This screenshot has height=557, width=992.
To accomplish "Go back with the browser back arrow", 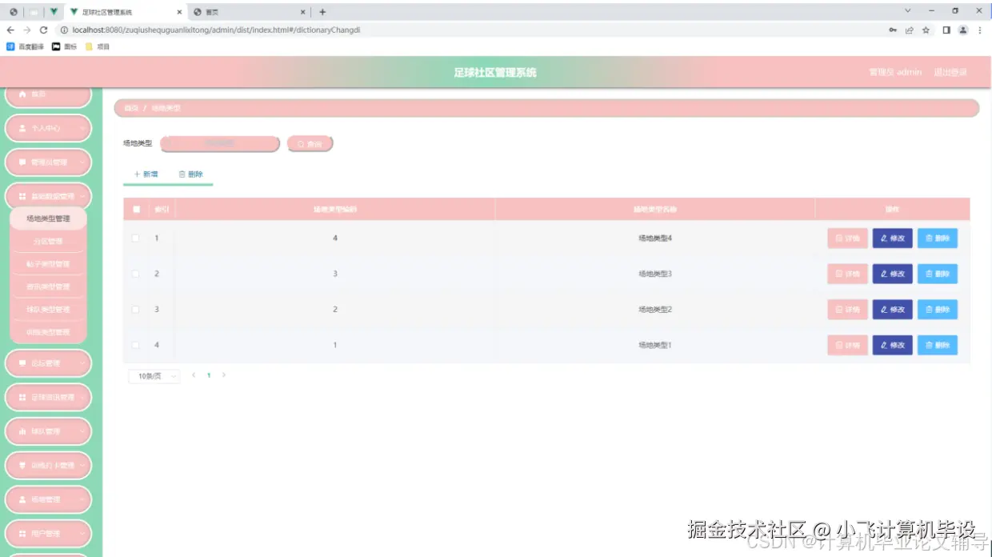I will pyautogui.click(x=10, y=30).
